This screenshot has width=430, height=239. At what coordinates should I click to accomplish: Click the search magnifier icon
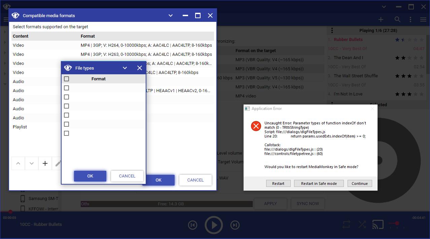pyautogui.click(x=397, y=19)
